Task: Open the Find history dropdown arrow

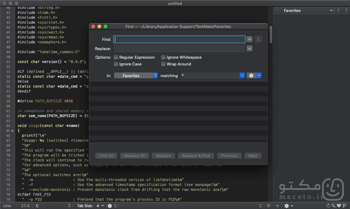Action: 249,39
